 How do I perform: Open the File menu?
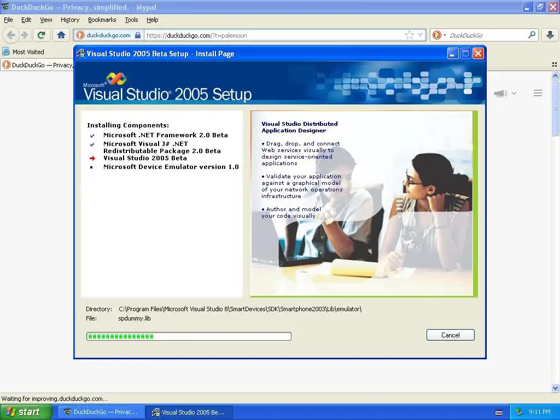pyautogui.click(x=8, y=20)
